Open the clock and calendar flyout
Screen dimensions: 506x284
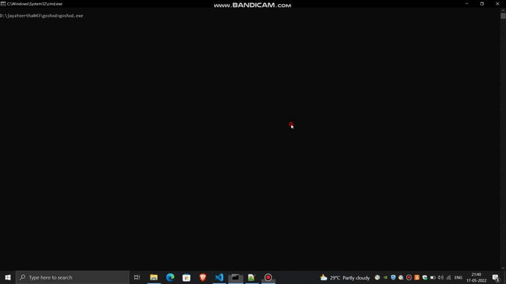477,277
